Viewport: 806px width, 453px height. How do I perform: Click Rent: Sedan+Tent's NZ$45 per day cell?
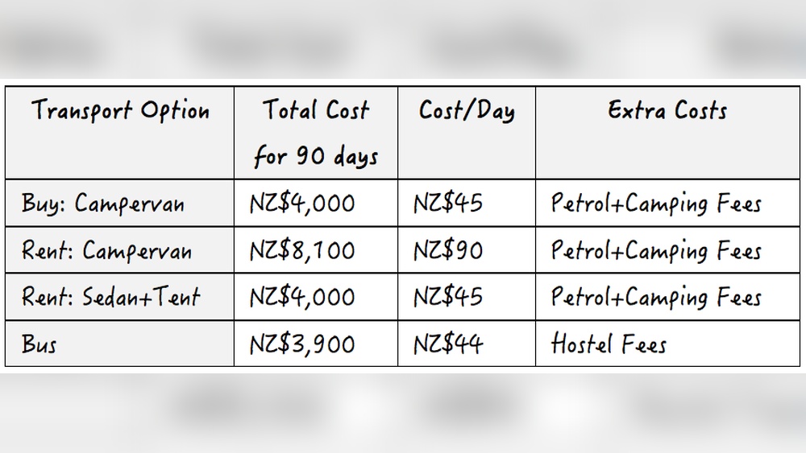pos(467,297)
